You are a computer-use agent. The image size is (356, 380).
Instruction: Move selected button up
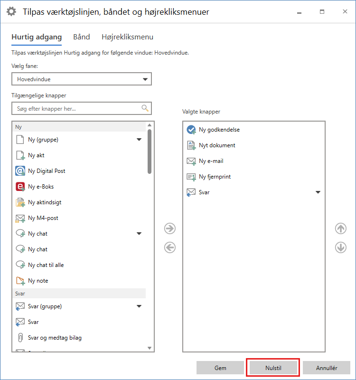[340, 228]
